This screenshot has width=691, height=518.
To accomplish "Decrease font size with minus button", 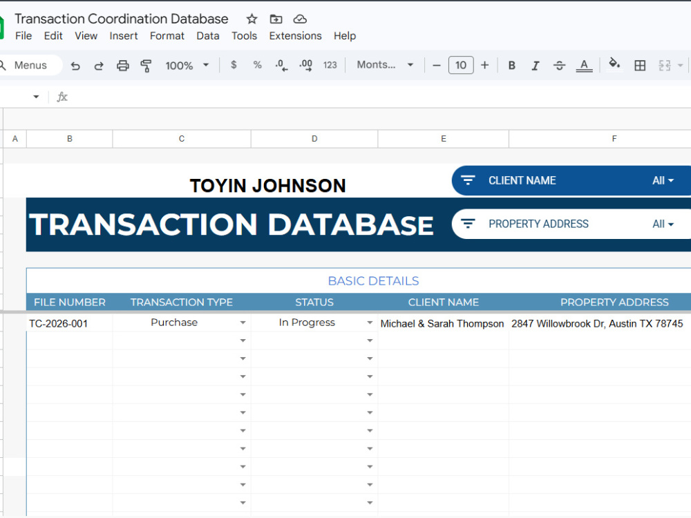I will click(x=437, y=66).
